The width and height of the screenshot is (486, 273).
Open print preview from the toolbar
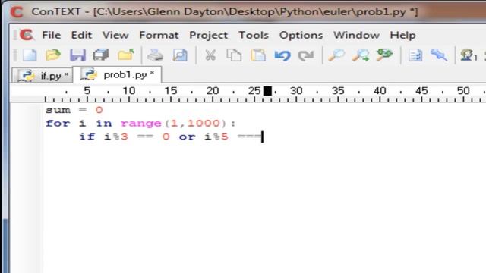tap(180, 55)
